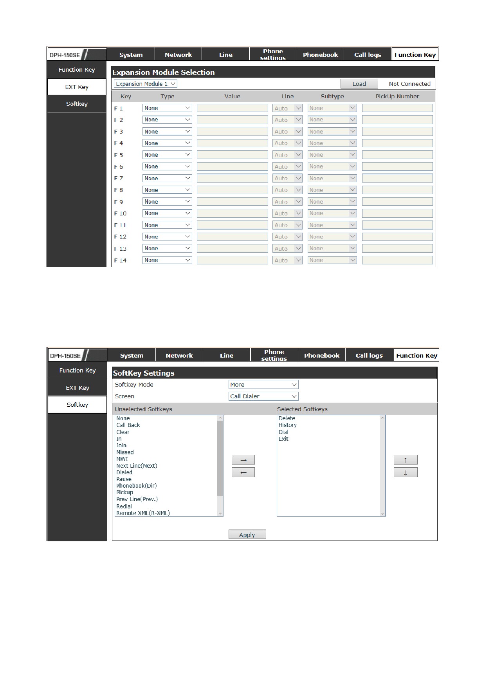The height and width of the screenshot is (687, 485).
Task: Click the left arrow softkey remove button
Action: coord(243,472)
